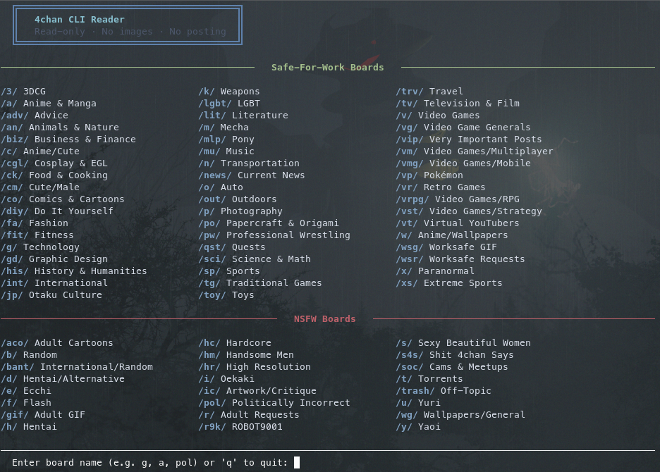Click /vr/ Retro Games
Image resolution: width=660 pixels, height=472 pixels.
(x=441, y=187)
